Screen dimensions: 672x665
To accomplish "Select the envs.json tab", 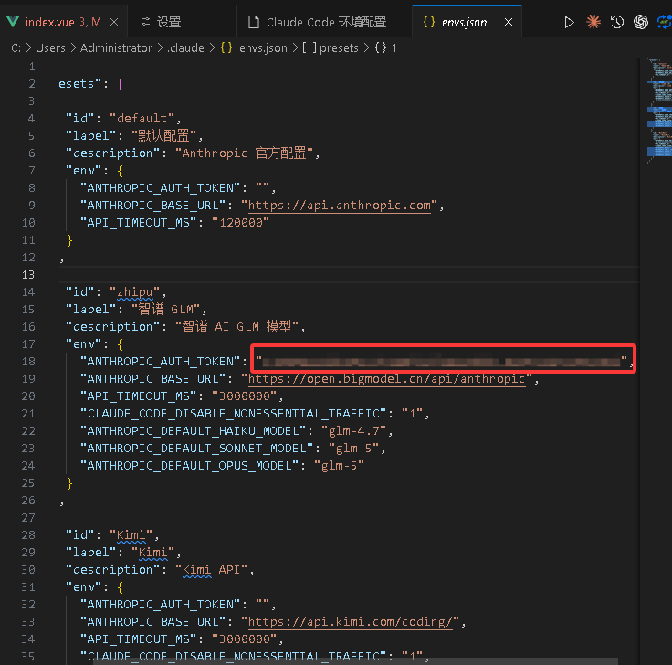I will tap(467, 22).
